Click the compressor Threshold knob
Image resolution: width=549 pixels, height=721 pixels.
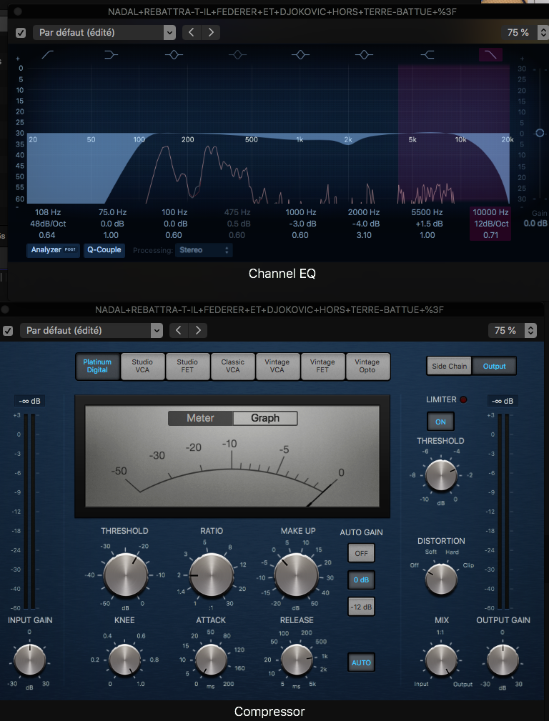(x=125, y=575)
